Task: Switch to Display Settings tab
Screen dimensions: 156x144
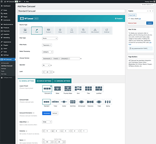Action: [44, 81]
